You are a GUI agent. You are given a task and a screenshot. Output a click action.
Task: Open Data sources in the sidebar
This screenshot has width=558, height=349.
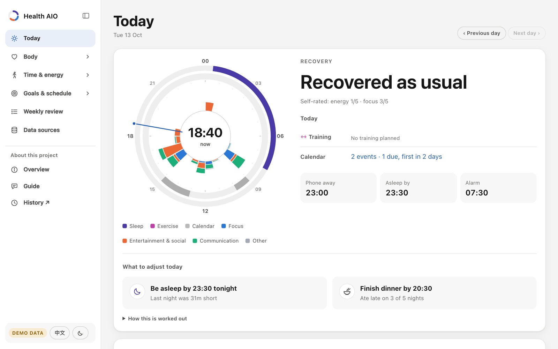tap(50, 130)
